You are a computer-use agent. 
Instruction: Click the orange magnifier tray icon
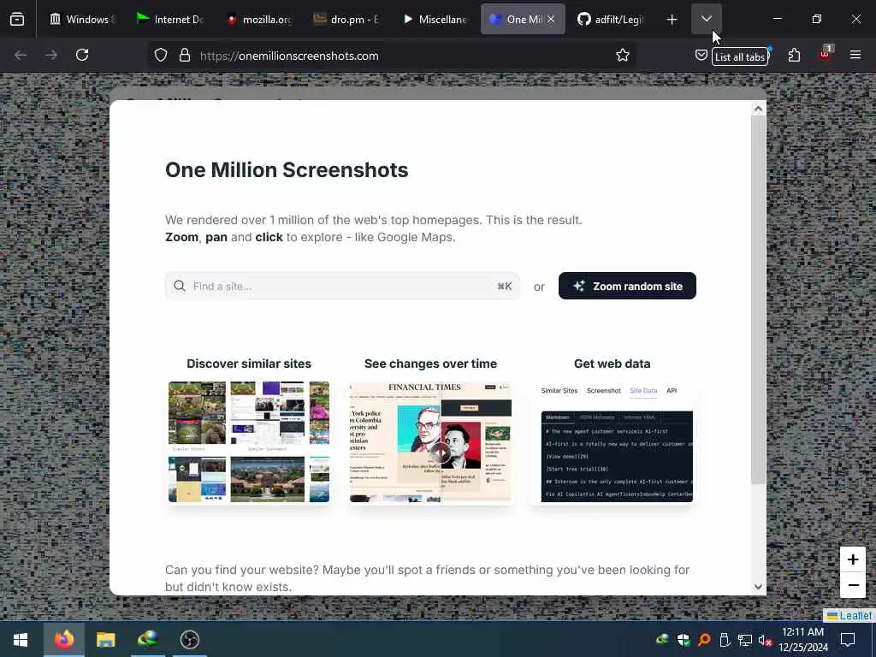[x=704, y=640]
